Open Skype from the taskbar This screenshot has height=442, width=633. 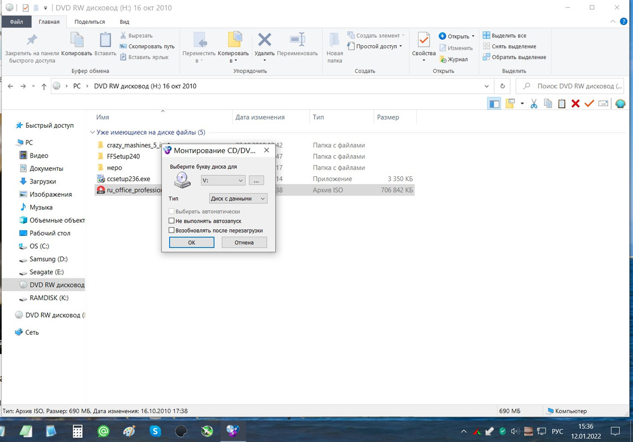pos(155,432)
